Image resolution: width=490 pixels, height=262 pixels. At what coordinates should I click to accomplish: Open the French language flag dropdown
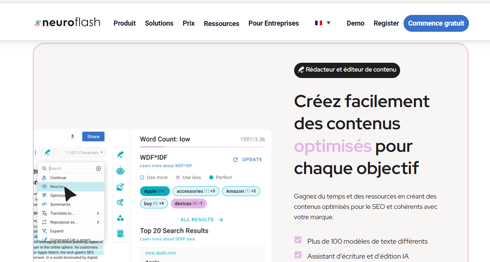(323, 23)
